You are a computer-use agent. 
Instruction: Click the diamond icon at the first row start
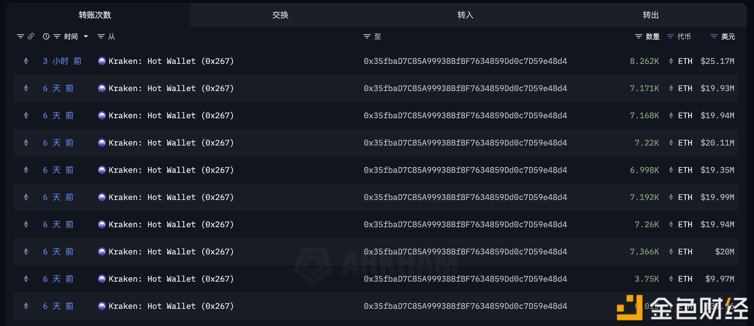point(26,61)
